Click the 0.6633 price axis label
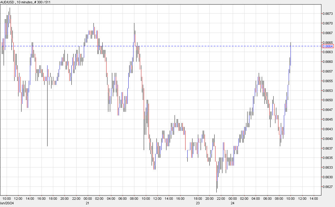The height and width of the screenshot is (207, 335). coord(328,167)
